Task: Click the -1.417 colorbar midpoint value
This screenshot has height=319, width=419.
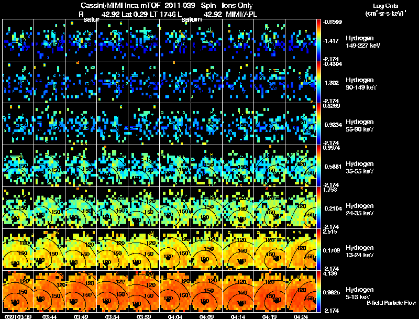Action: (x=332, y=41)
